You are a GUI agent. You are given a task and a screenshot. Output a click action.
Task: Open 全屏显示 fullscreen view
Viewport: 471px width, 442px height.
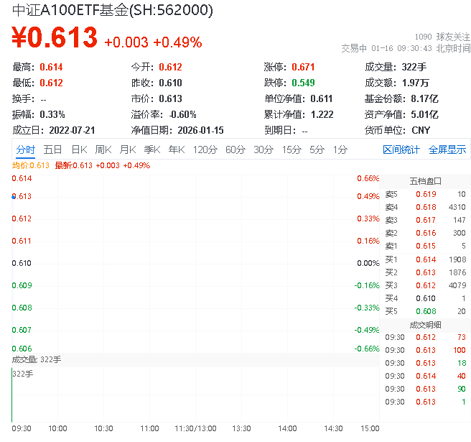point(447,149)
